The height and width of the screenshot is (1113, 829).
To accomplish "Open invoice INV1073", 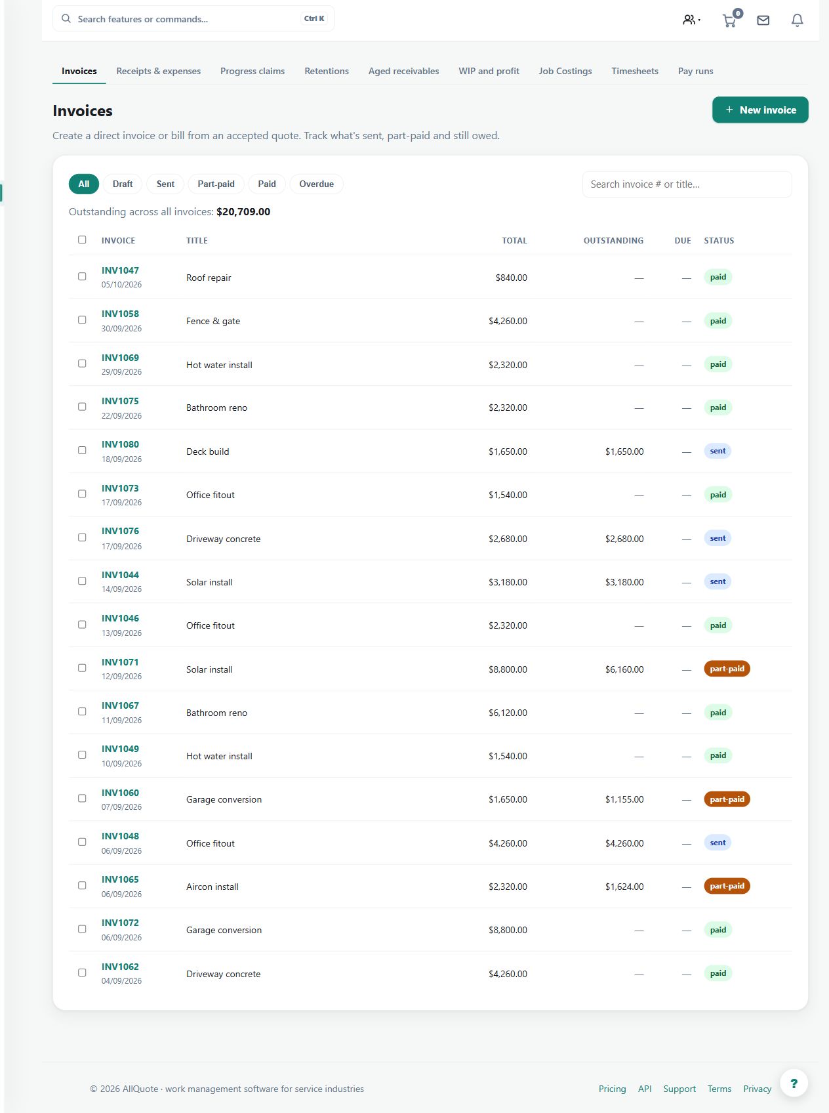I will pyautogui.click(x=120, y=488).
